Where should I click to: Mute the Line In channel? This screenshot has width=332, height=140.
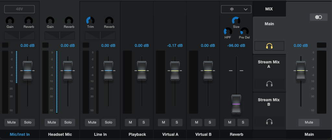(92, 123)
